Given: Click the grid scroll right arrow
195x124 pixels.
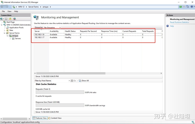Looking at the screenshot, I should (x=161, y=73).
